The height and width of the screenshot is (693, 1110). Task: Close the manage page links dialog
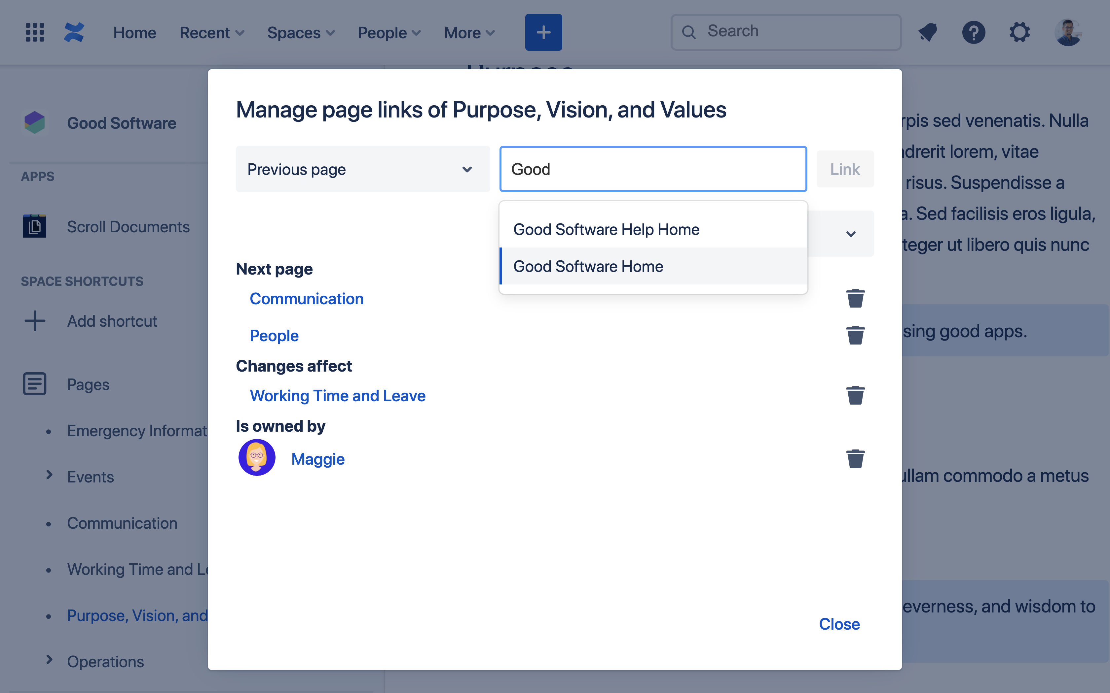click(x=839, y=624)
